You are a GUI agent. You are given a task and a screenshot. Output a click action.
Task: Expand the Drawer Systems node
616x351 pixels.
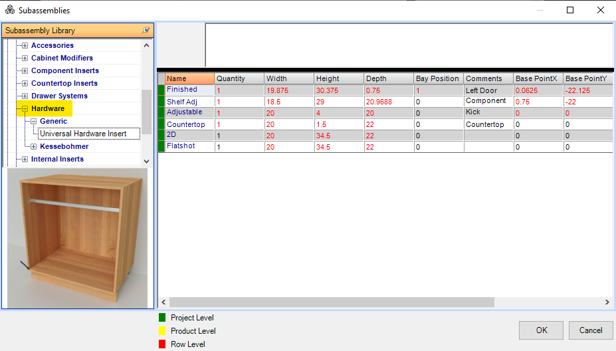25,96
